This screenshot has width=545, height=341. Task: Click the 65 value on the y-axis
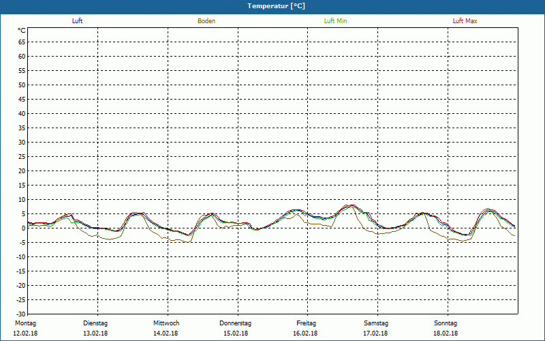(22, 42)
